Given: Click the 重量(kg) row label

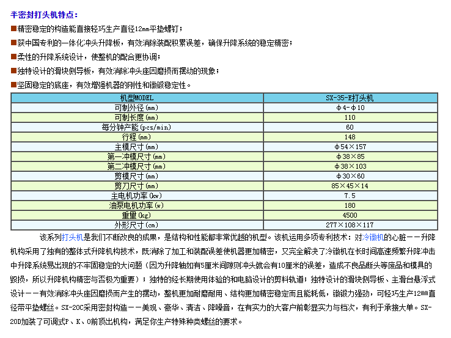Looking at the screenshot, I should pos(137,216).
